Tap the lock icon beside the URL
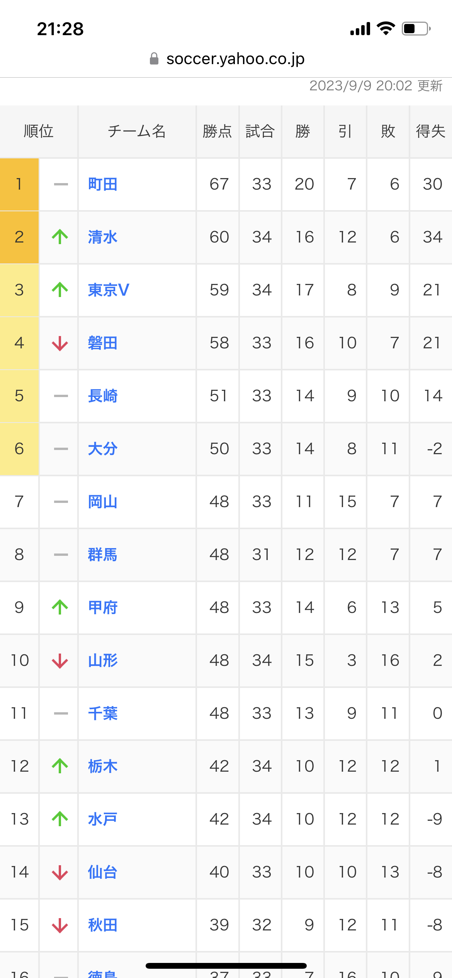This screenshot has height=978, width=452. (154, 59)
